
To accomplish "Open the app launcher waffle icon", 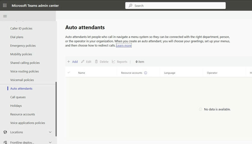I will click(5, 5).
